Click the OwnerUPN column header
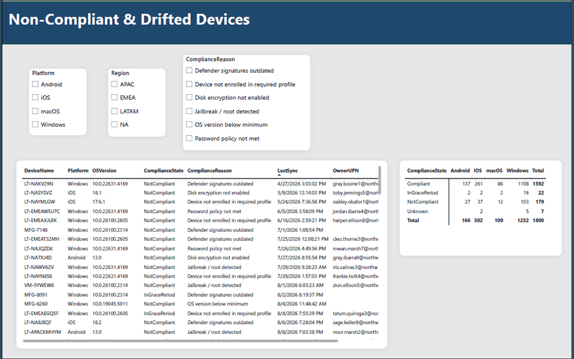Image resolution: width=574 pixels, height=359 pixels. pos(345,171)
